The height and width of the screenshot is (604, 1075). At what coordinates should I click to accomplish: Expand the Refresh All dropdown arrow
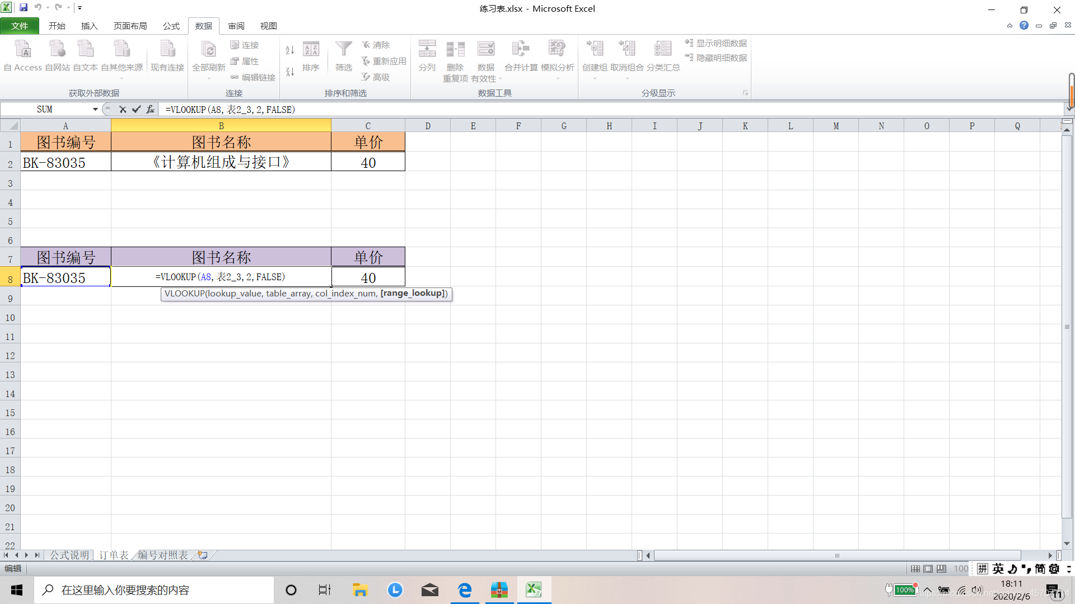click(208, 79)
